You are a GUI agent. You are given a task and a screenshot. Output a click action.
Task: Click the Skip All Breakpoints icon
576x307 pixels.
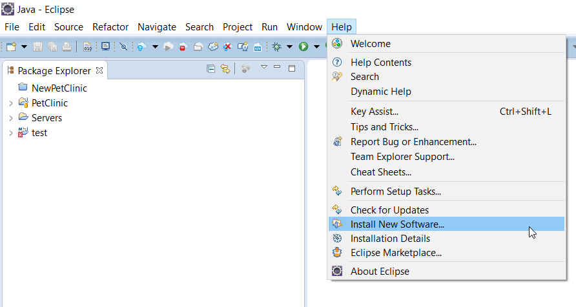(123, 46)
